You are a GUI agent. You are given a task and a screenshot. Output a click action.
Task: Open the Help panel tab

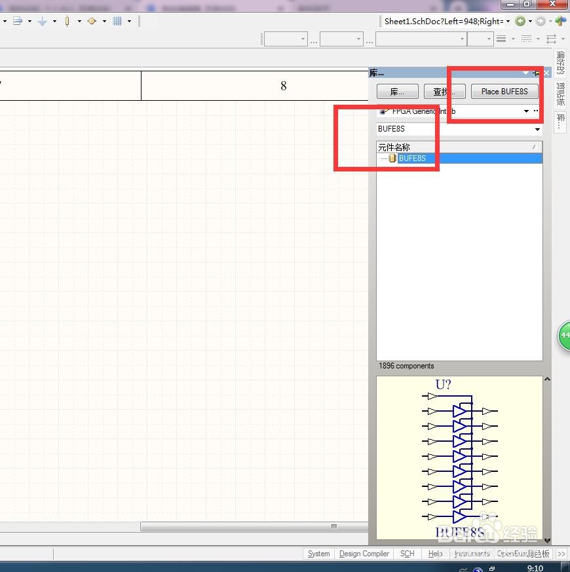(x=435, y=554)
